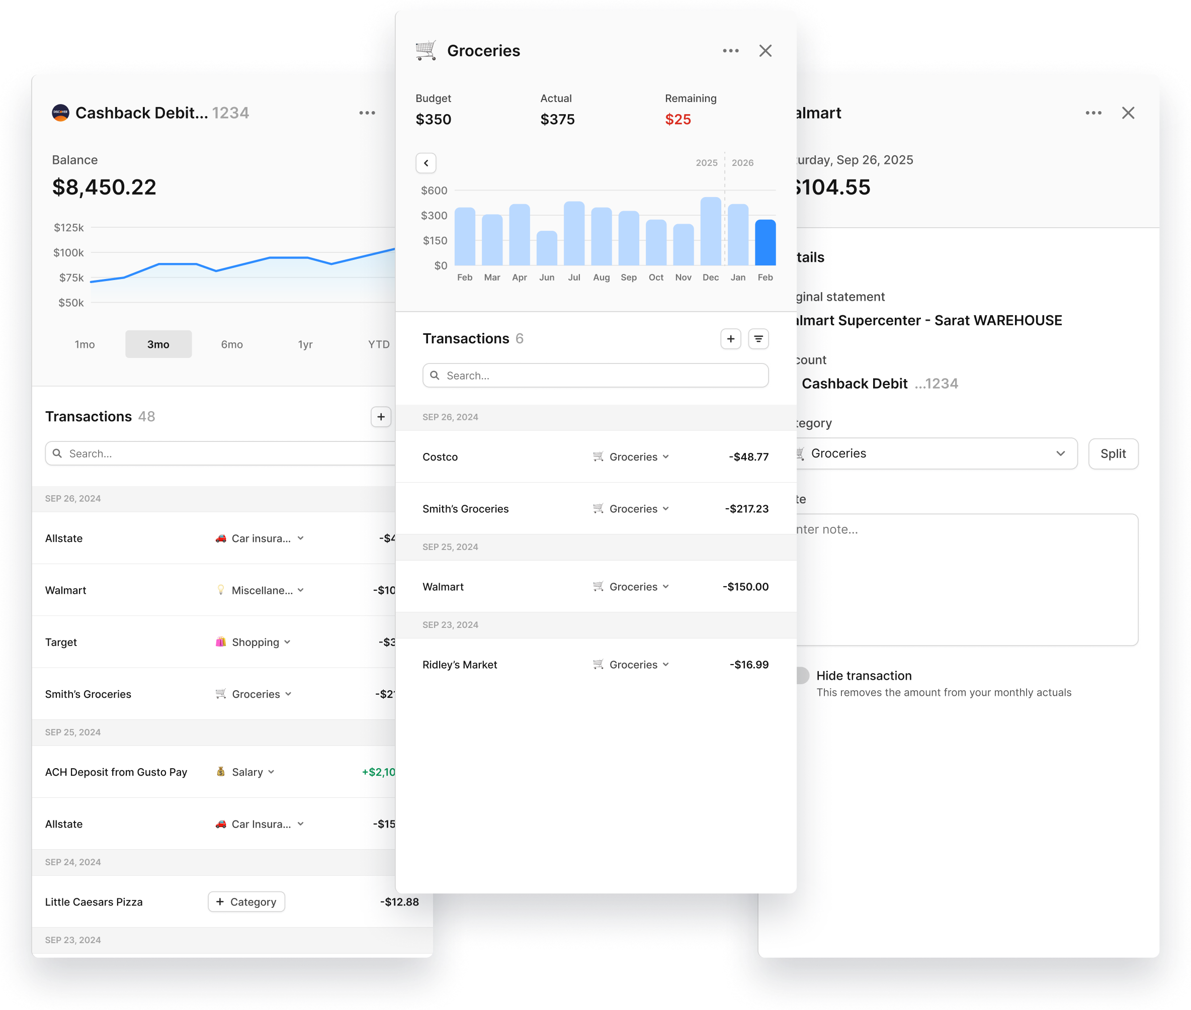This screenshot has width=1191, height=1010.
Task: Click the Groceries panel close X icon
Action: coord(765,51)
